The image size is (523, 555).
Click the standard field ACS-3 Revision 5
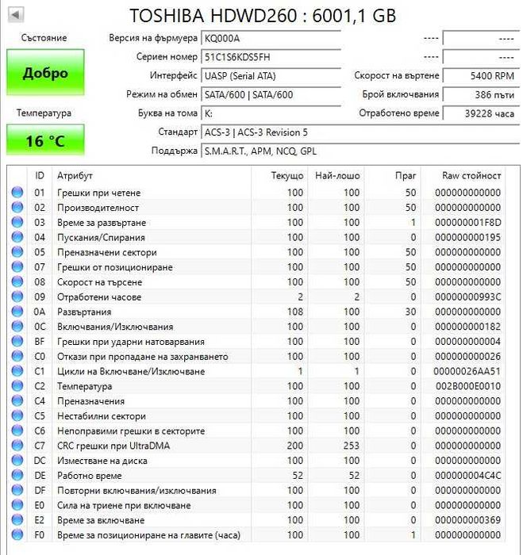click(x=360, y=132)
